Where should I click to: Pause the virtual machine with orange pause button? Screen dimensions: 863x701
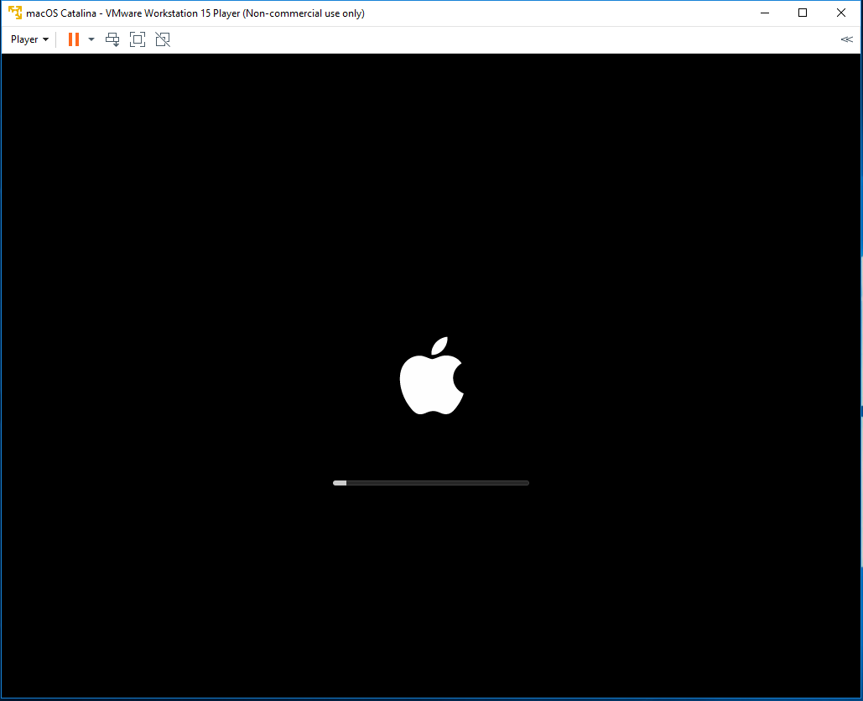[74, 39]
